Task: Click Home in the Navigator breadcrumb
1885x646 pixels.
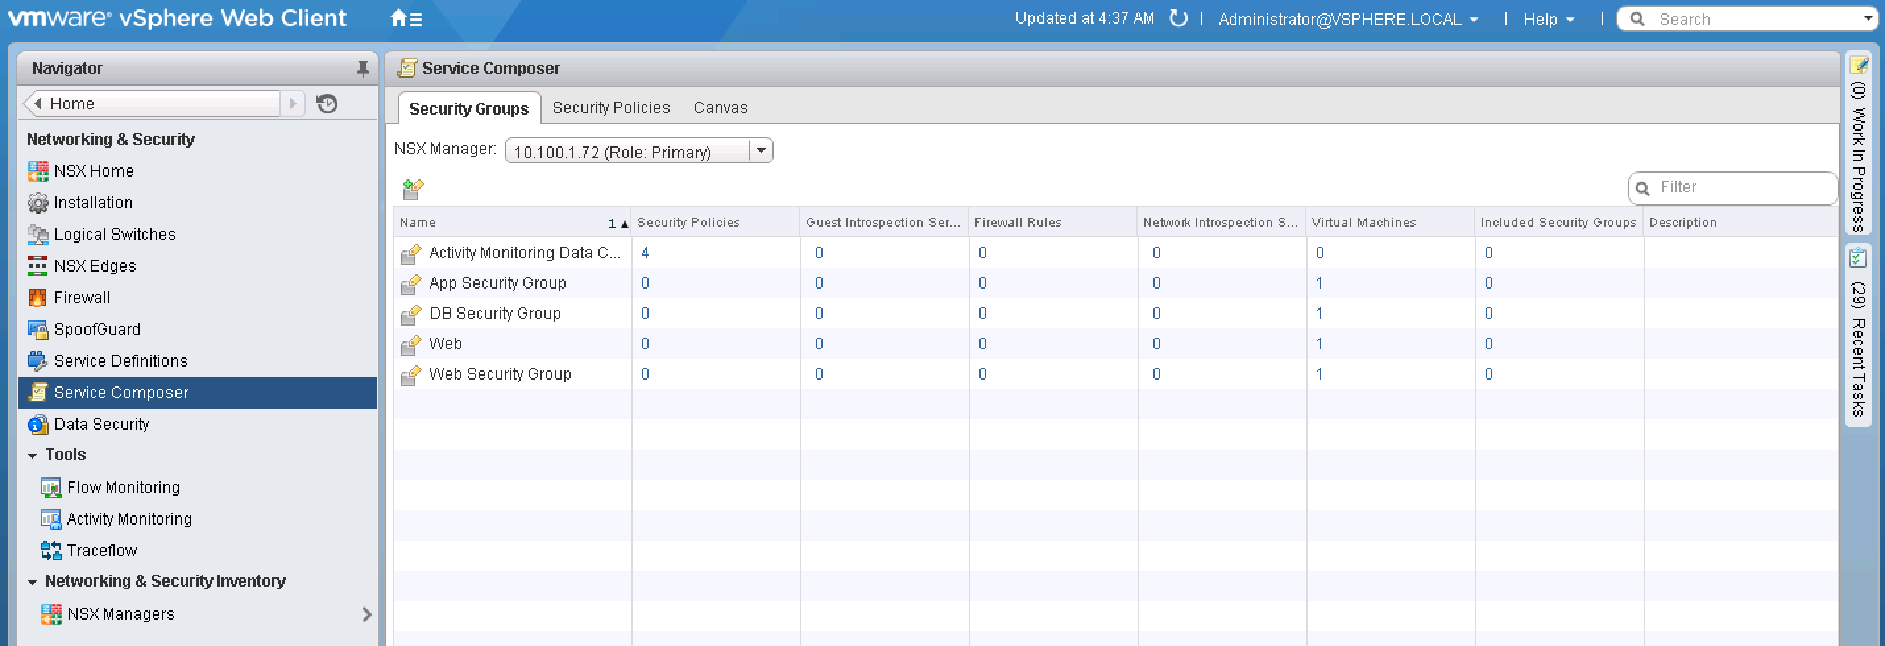Action: pos(72,103)
